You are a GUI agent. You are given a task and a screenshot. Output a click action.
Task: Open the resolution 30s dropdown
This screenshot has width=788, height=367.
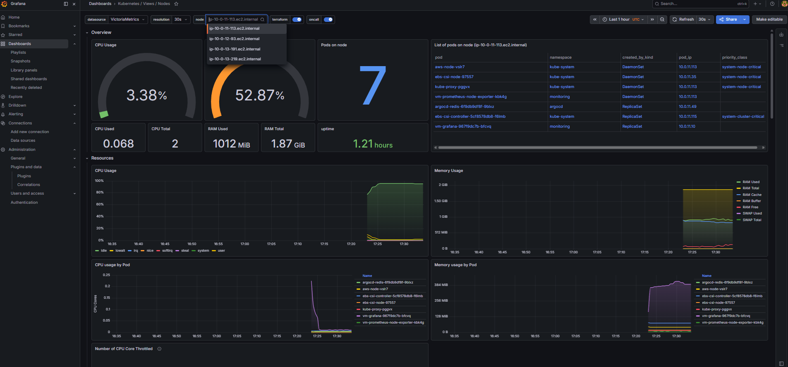(181, 19)
